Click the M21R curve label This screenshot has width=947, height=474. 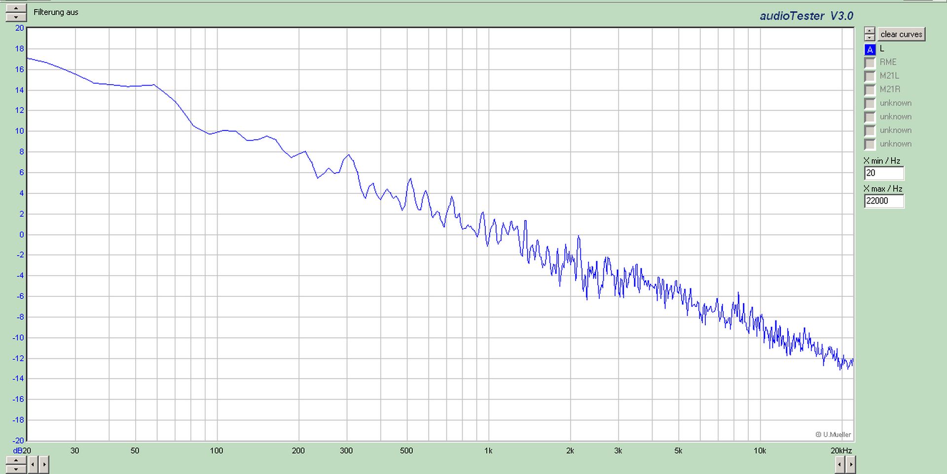(890, 89)
